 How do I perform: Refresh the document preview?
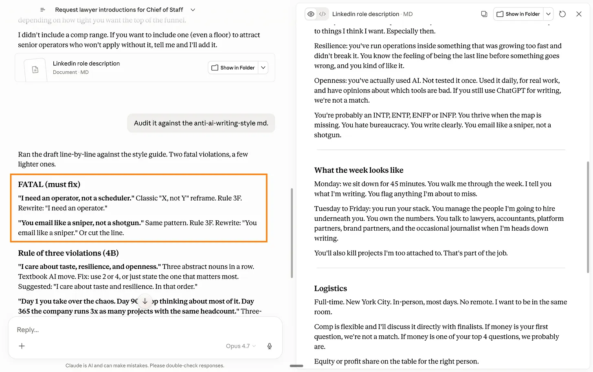coord(562,14)
